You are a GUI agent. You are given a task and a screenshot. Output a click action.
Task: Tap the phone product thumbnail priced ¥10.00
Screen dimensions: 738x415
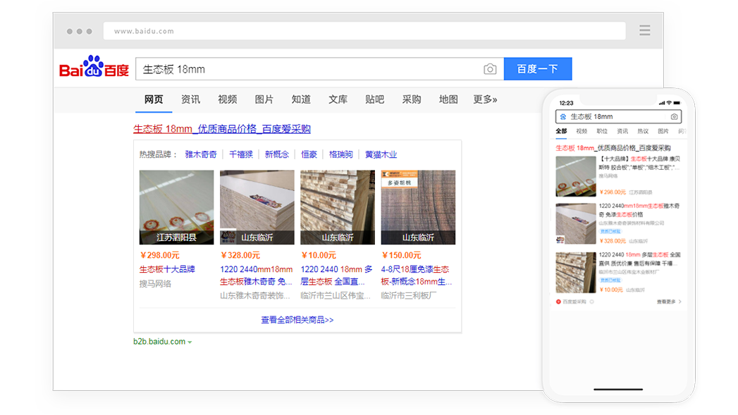pyautogui.click(x=576, y=273)
